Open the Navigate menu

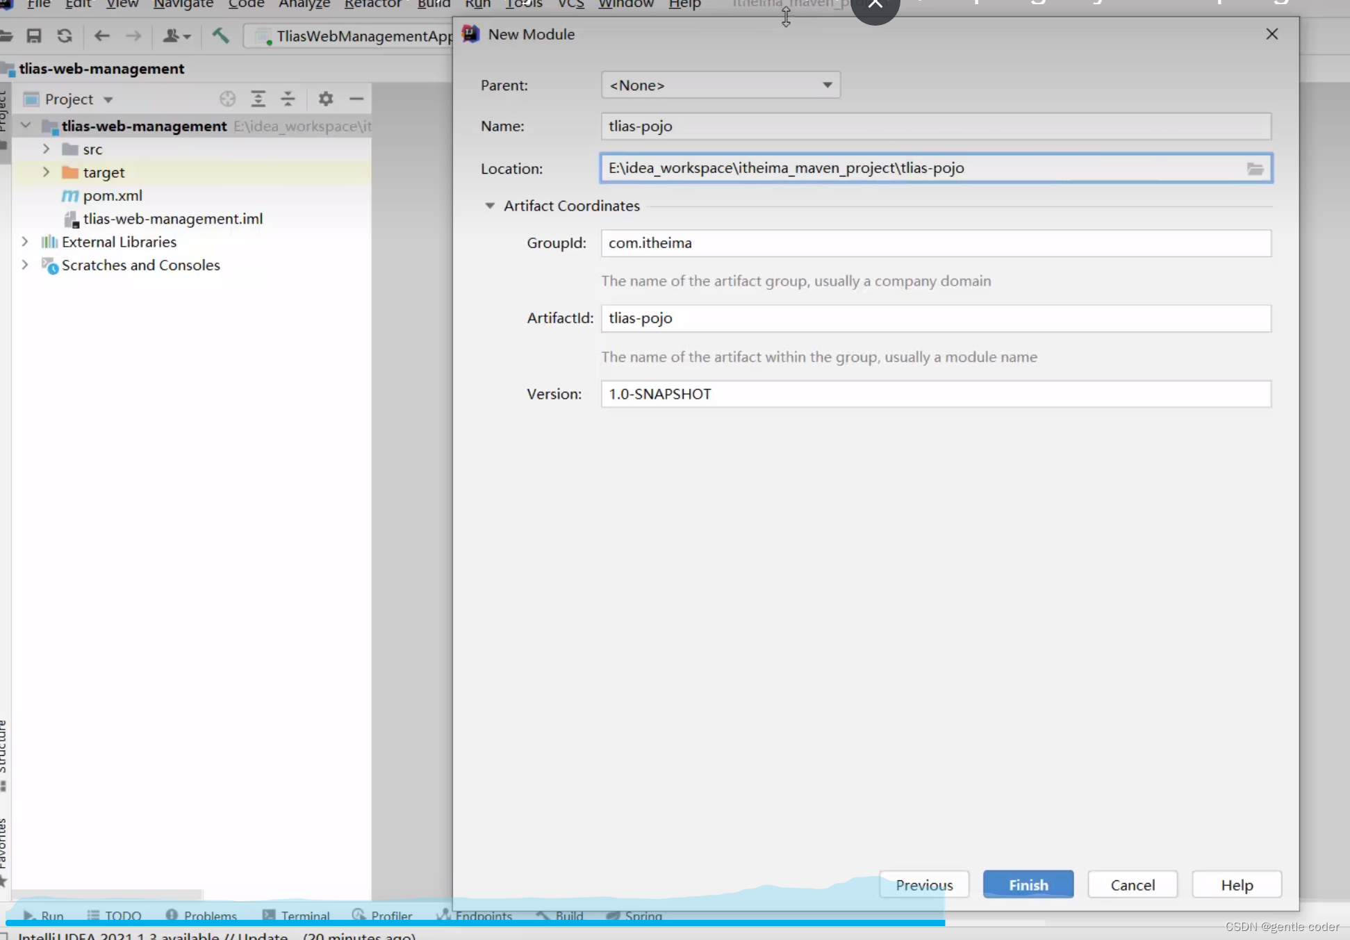(183, 4)
